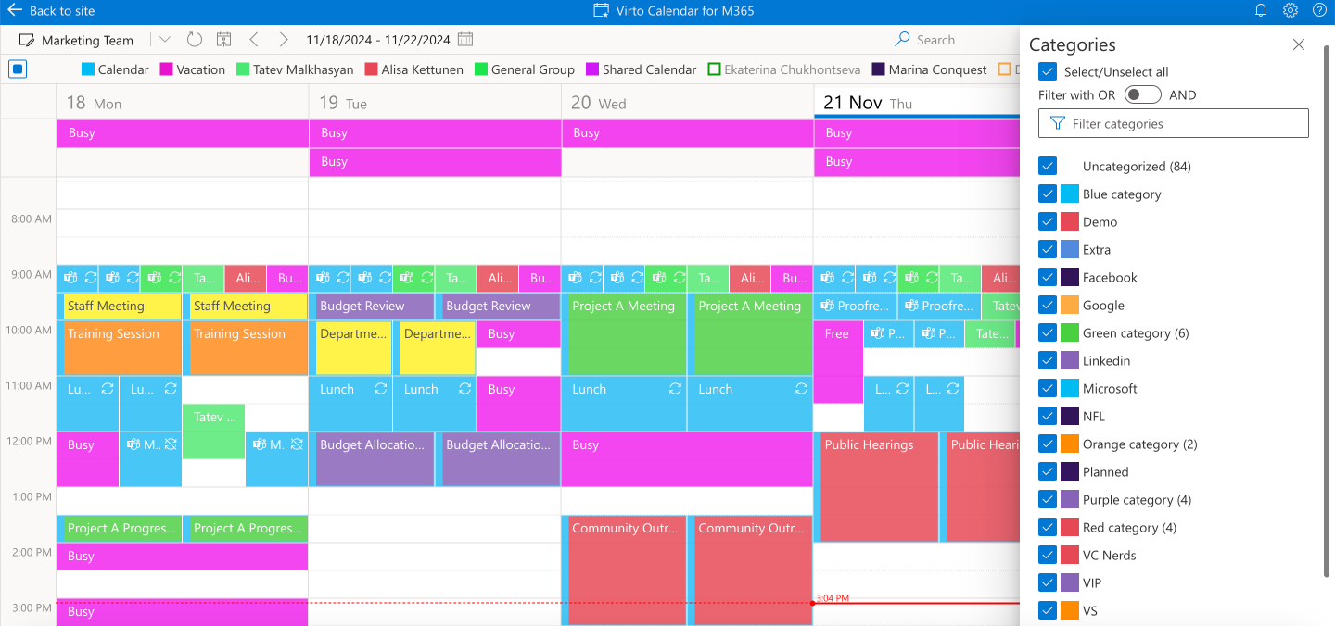
Task: Open notifications via the bell icon
Action: (1261, 12)
